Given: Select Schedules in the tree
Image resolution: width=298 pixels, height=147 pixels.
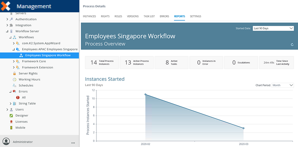Looking at the screenshot, I should (26, 86).
